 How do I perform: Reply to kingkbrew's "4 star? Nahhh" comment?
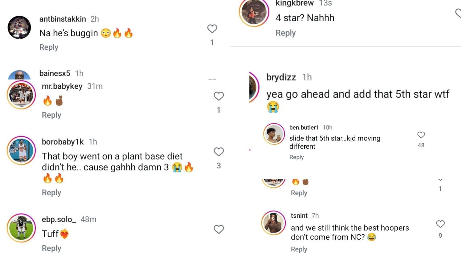pos(286,33)
